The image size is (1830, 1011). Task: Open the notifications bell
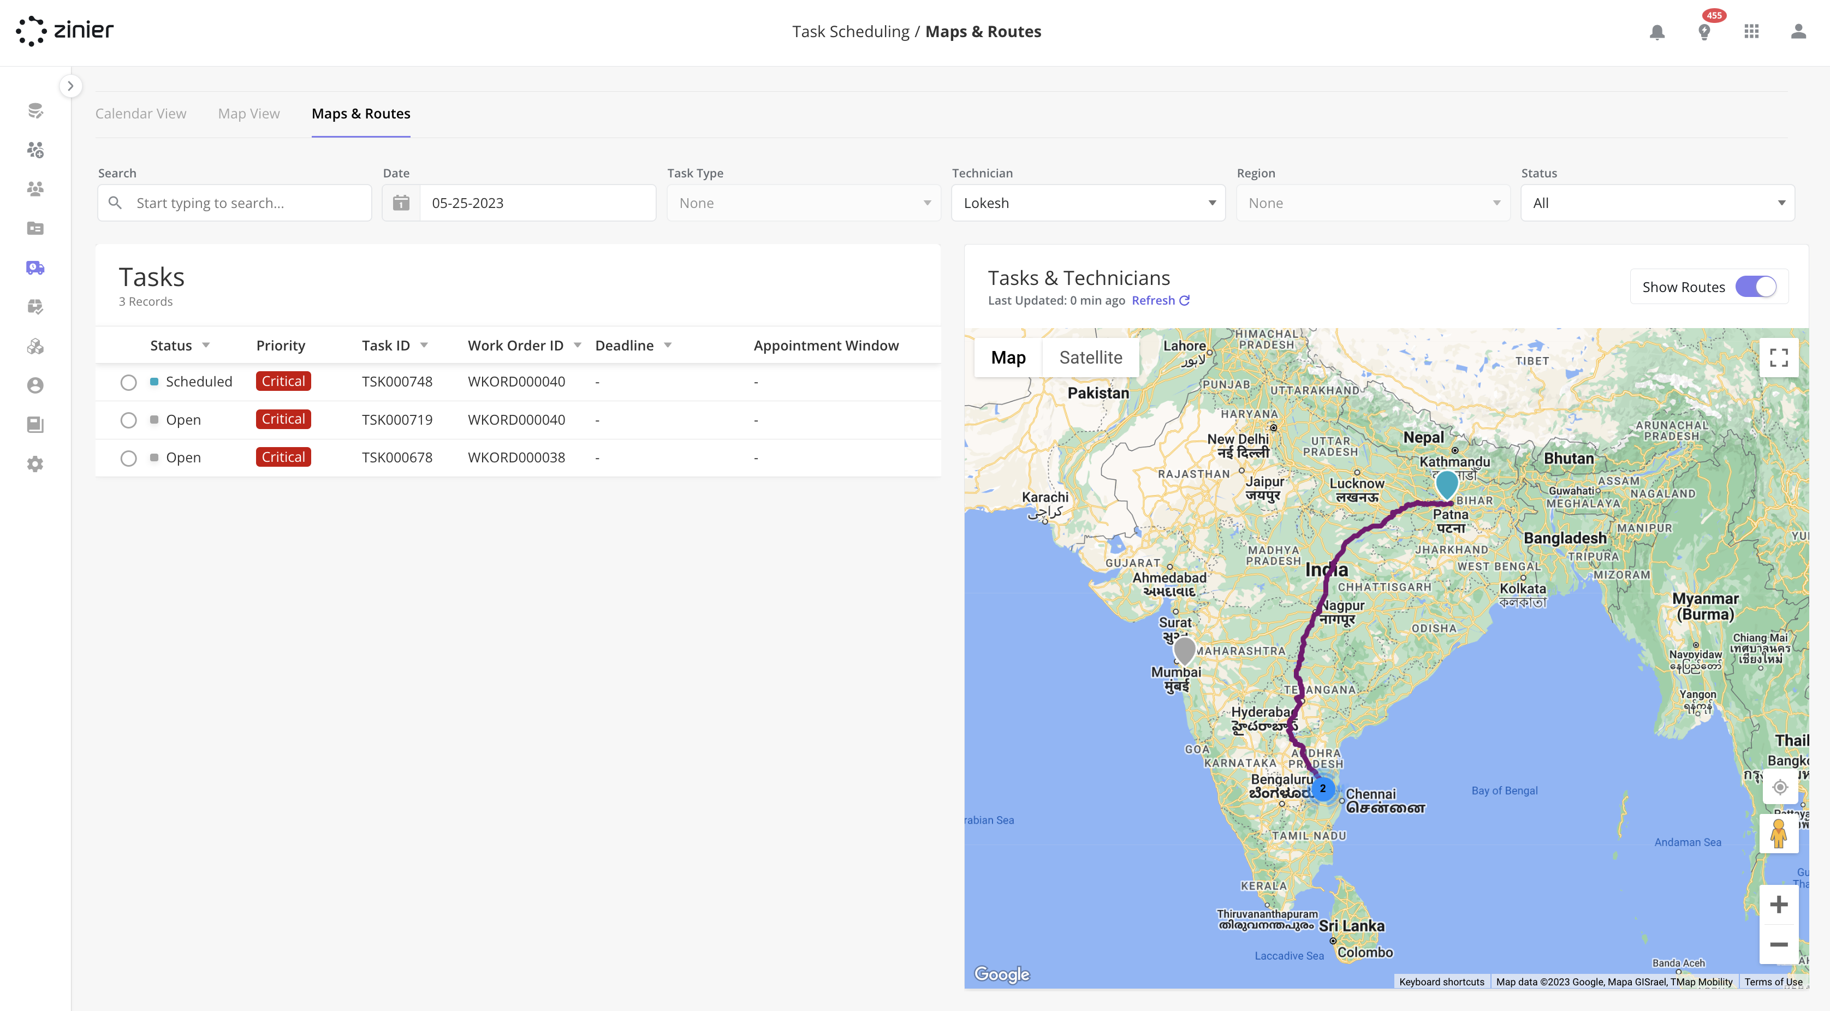coord(1656,32)
